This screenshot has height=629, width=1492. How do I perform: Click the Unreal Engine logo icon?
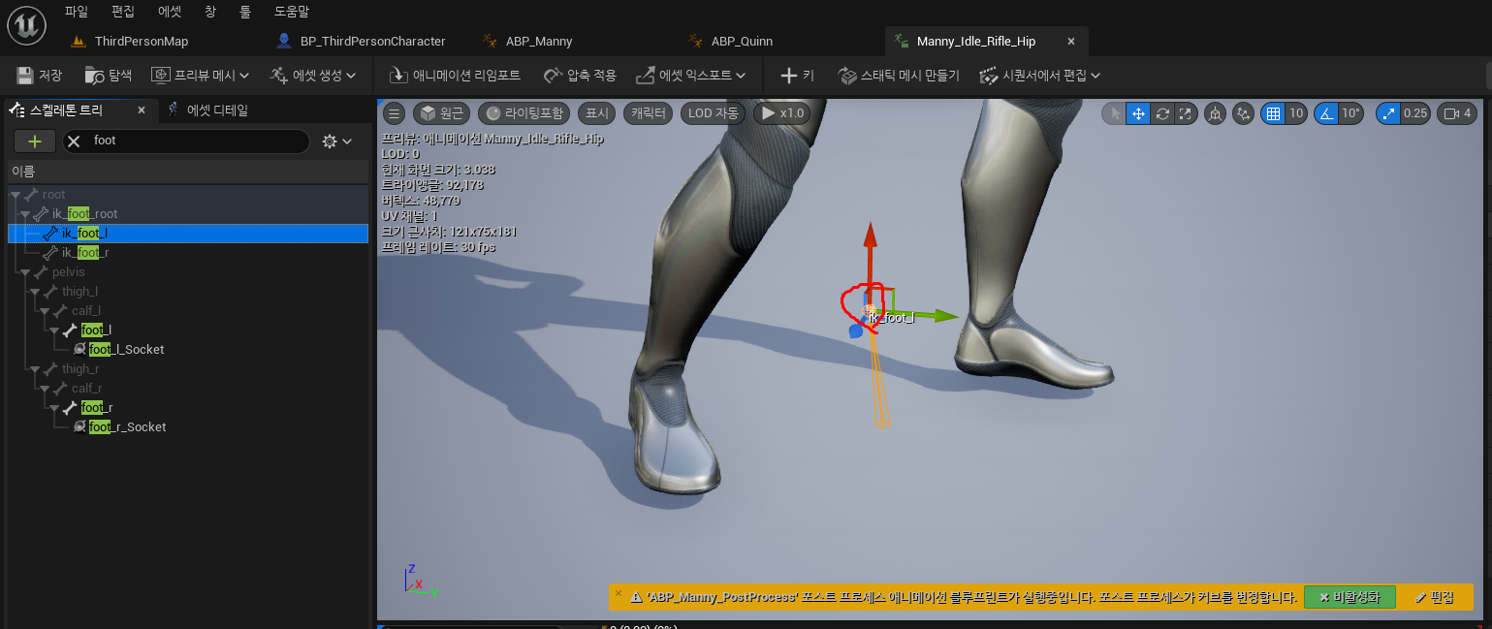[26, 24]
